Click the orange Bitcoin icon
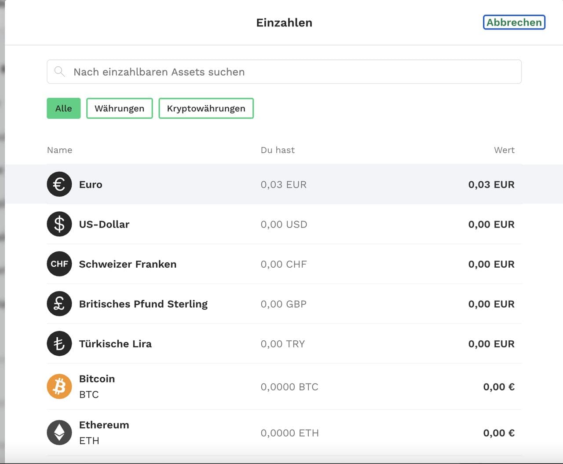Image resolution: width=563 pixels, height=464 pixels. (x=59, y=387)
